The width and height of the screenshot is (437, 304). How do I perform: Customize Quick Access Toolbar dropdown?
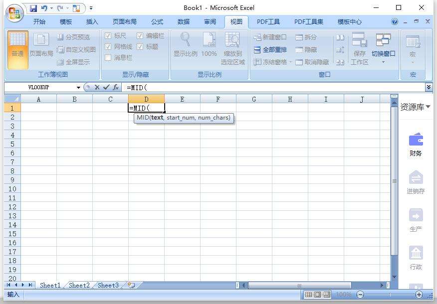pyautogui.click(x=91, y=8)
